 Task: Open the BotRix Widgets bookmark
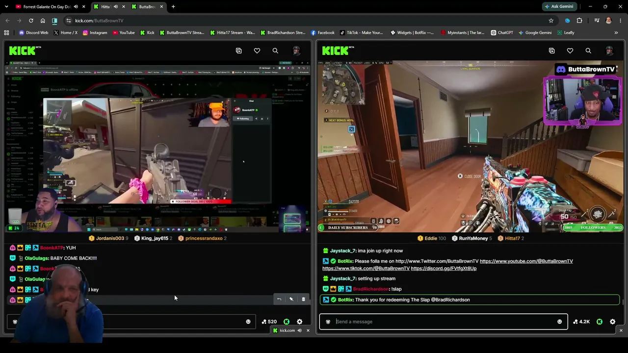tap(412, 33)
